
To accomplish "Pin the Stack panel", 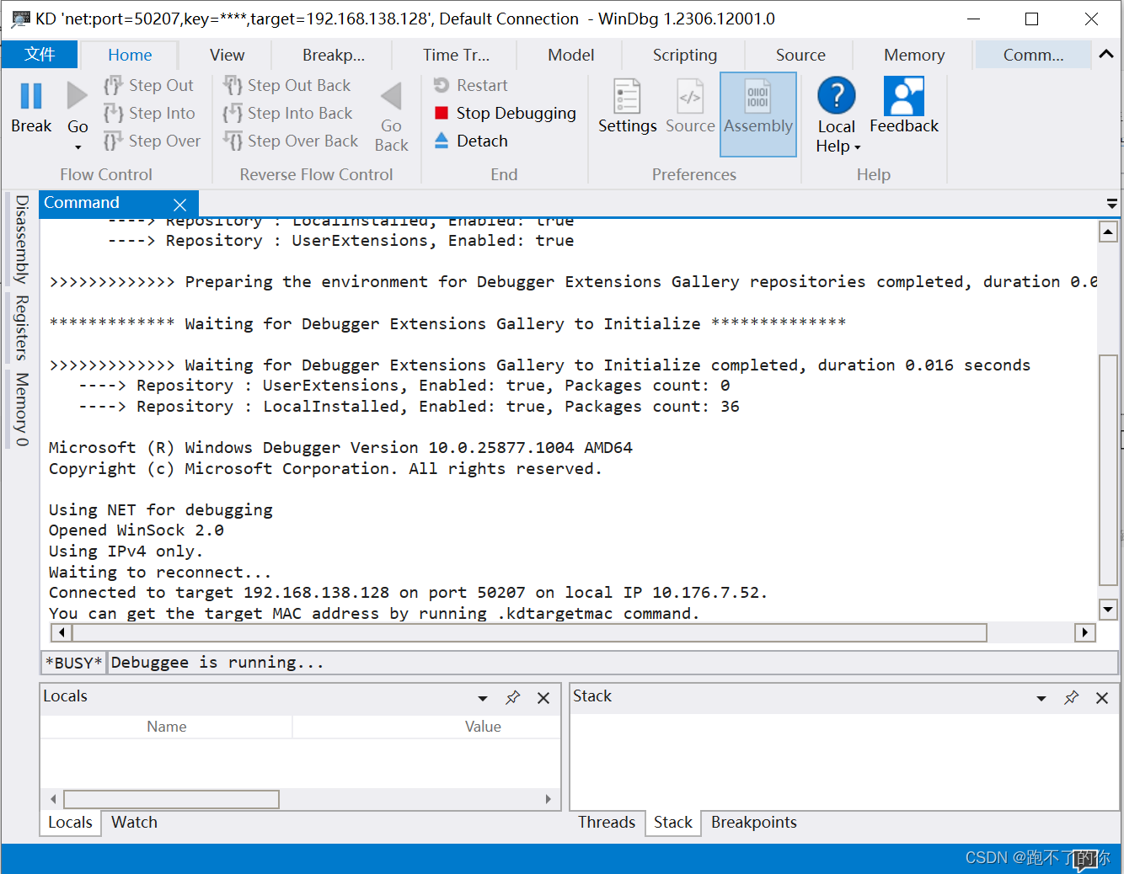I will point(1071,697).
